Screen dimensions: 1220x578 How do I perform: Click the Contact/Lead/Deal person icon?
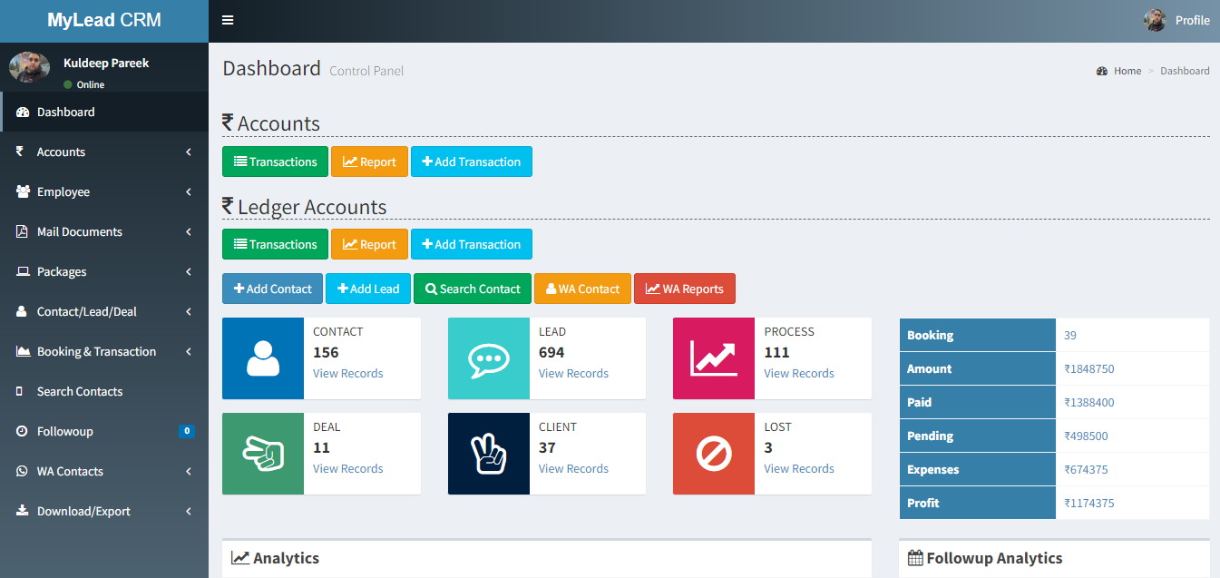22,312
